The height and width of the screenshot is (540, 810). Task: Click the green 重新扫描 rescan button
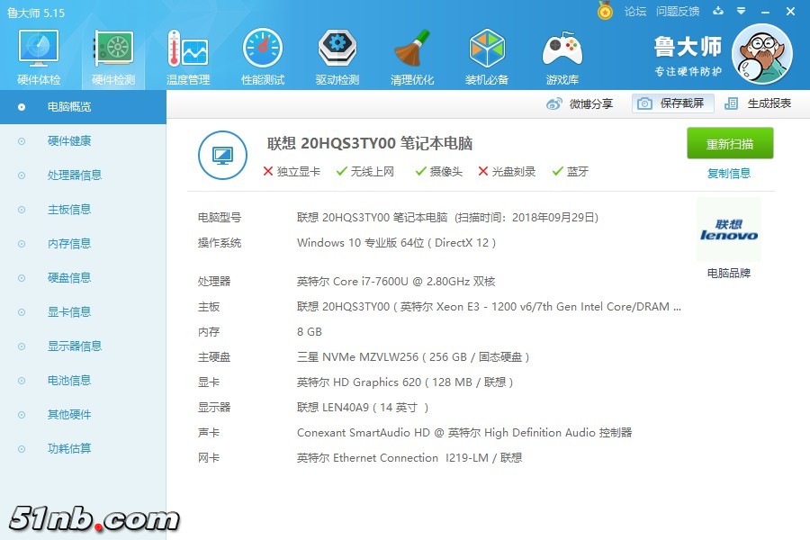point(729,143)
